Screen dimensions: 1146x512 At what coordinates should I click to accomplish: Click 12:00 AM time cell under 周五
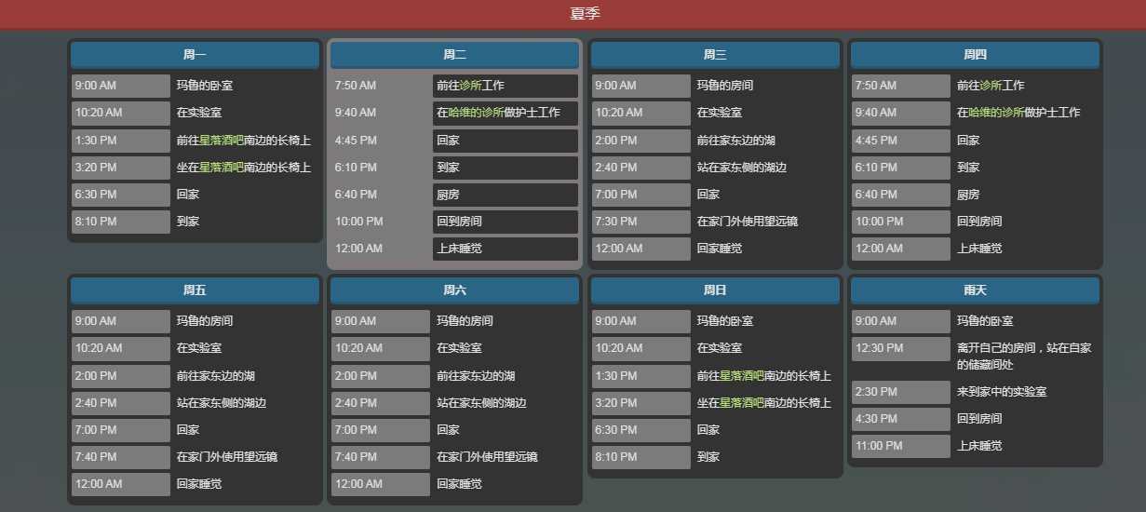[x=121, y=484]
